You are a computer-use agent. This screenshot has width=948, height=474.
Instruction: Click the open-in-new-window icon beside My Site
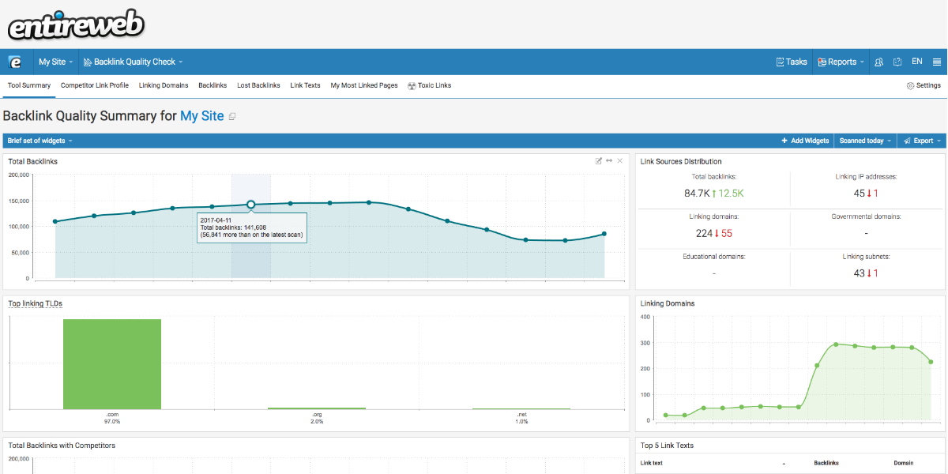232,117
